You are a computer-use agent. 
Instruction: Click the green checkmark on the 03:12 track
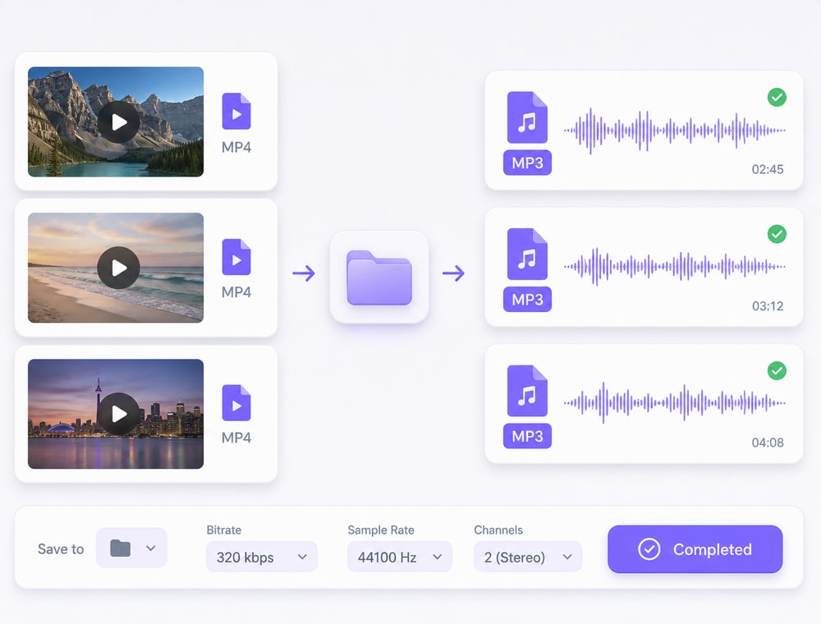point(777,233)
